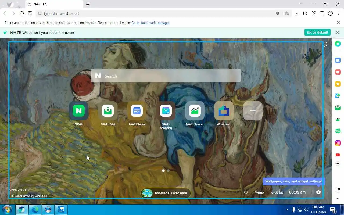344x215 pixels.
Task: Close the bookmarks bar message
Action: 338,23
